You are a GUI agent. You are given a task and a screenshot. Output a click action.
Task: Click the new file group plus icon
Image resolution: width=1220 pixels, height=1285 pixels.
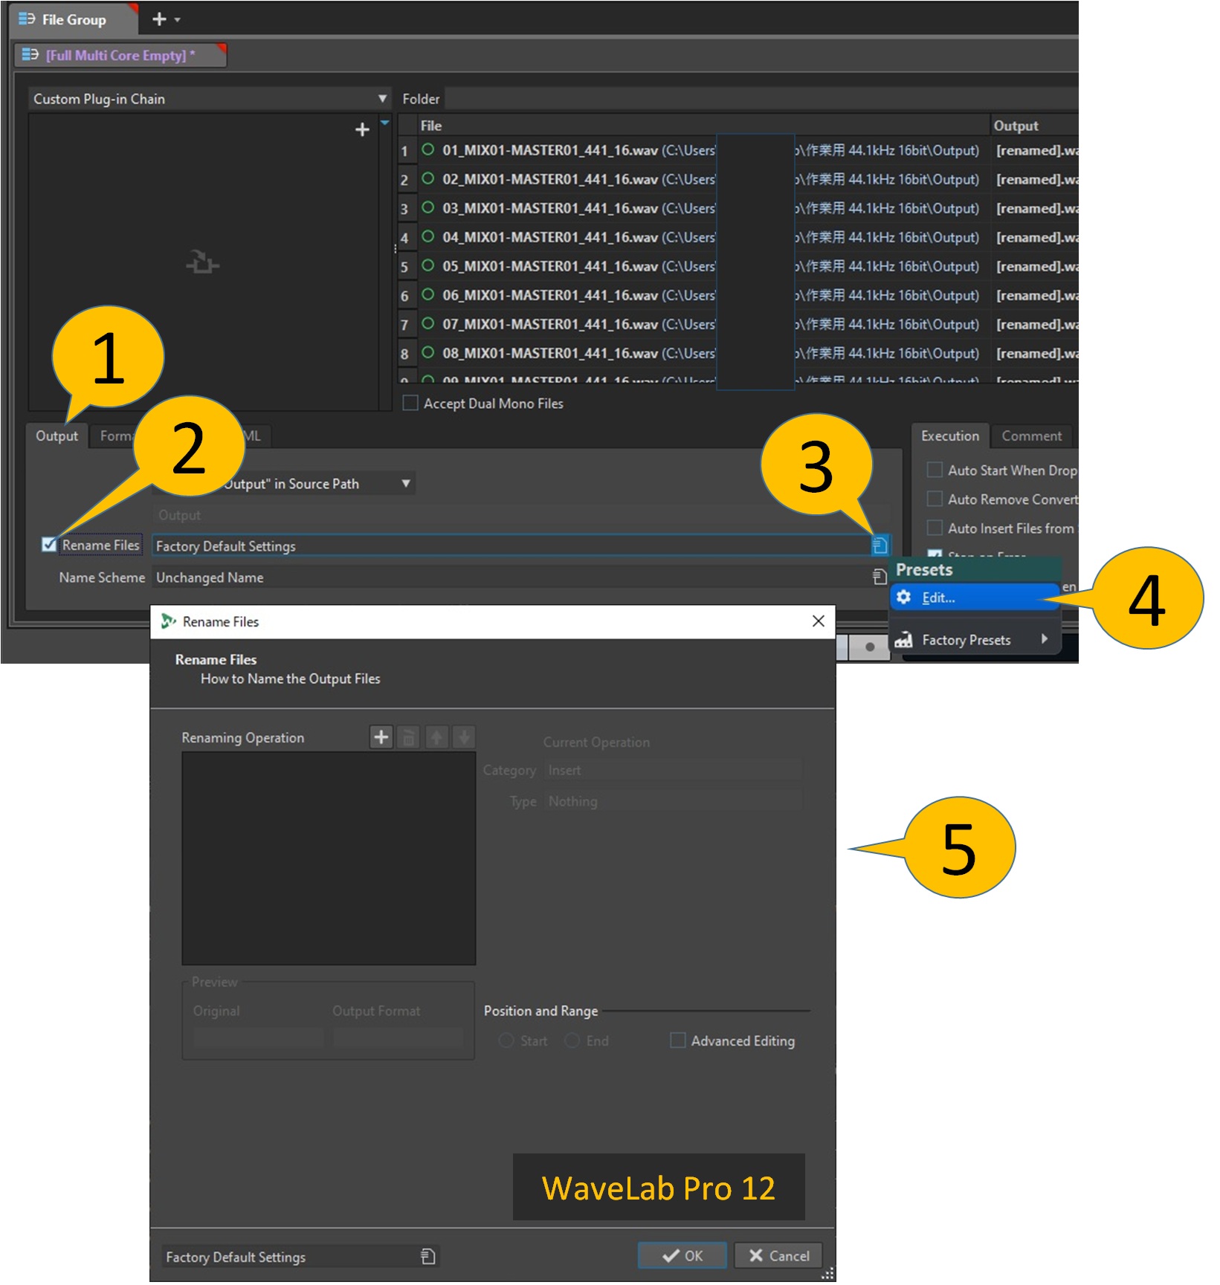[159, 19]
